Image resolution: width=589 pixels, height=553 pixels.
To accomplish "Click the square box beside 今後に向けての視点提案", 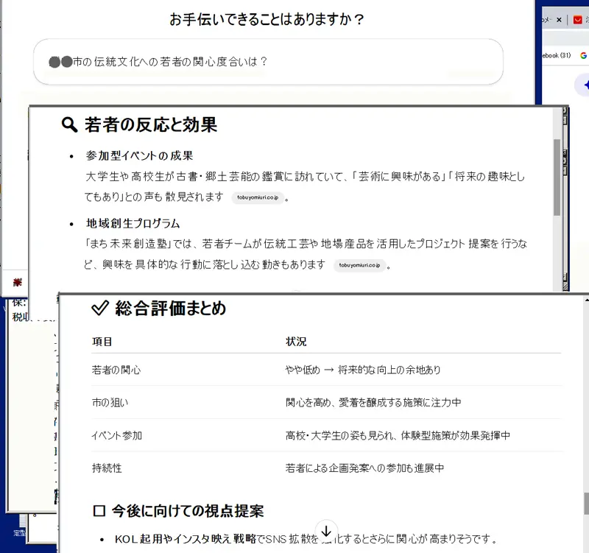I will coord(99,511).
